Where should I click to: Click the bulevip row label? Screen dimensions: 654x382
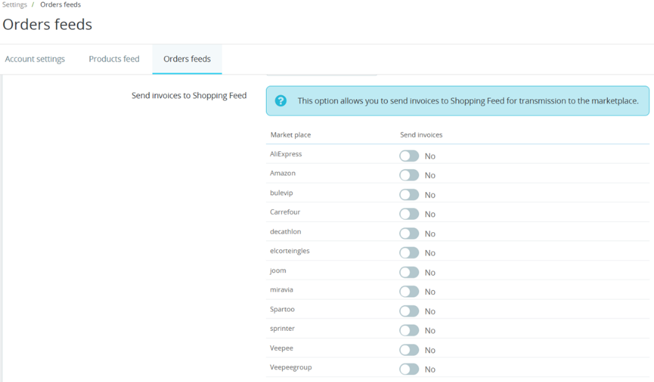pyautogui.click(x=281, y=193)
